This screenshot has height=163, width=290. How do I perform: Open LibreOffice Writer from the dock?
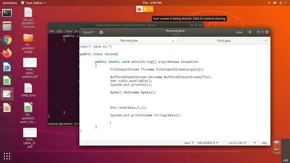[7, 67]
